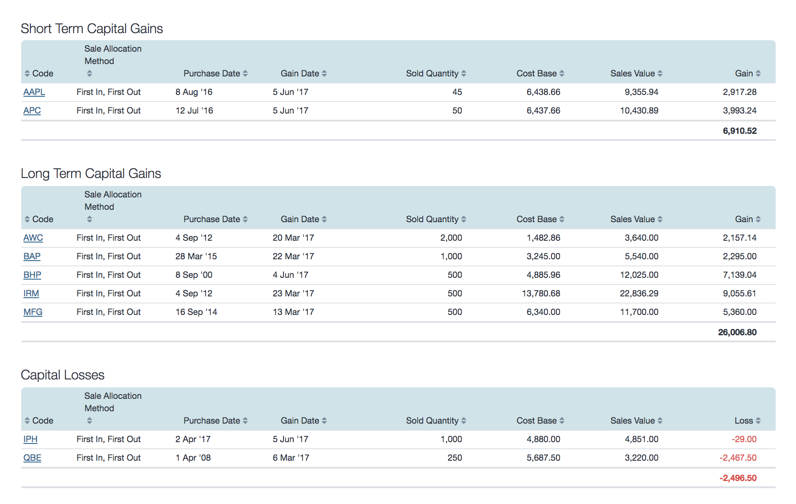Click QBE loss value -2,467.50
The image size is (796, 504).
pos(738,458)
